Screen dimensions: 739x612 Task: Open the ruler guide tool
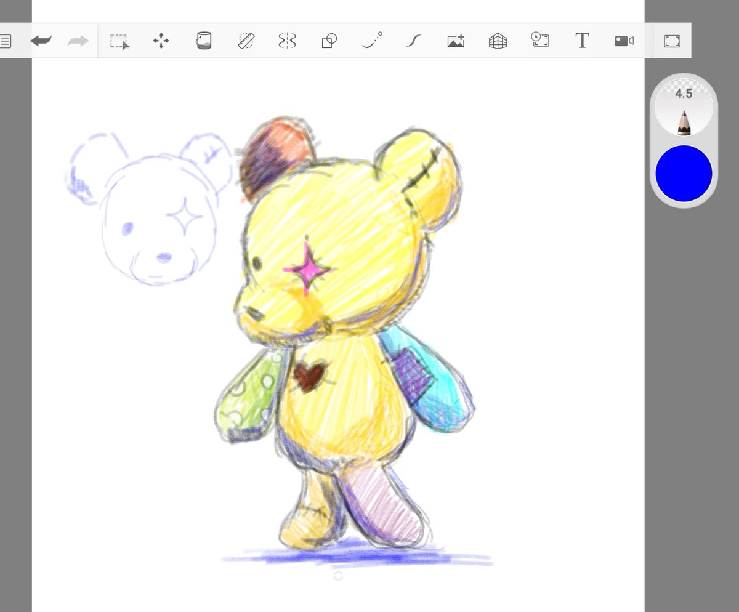pyautogui.click(x=246, y=41)
